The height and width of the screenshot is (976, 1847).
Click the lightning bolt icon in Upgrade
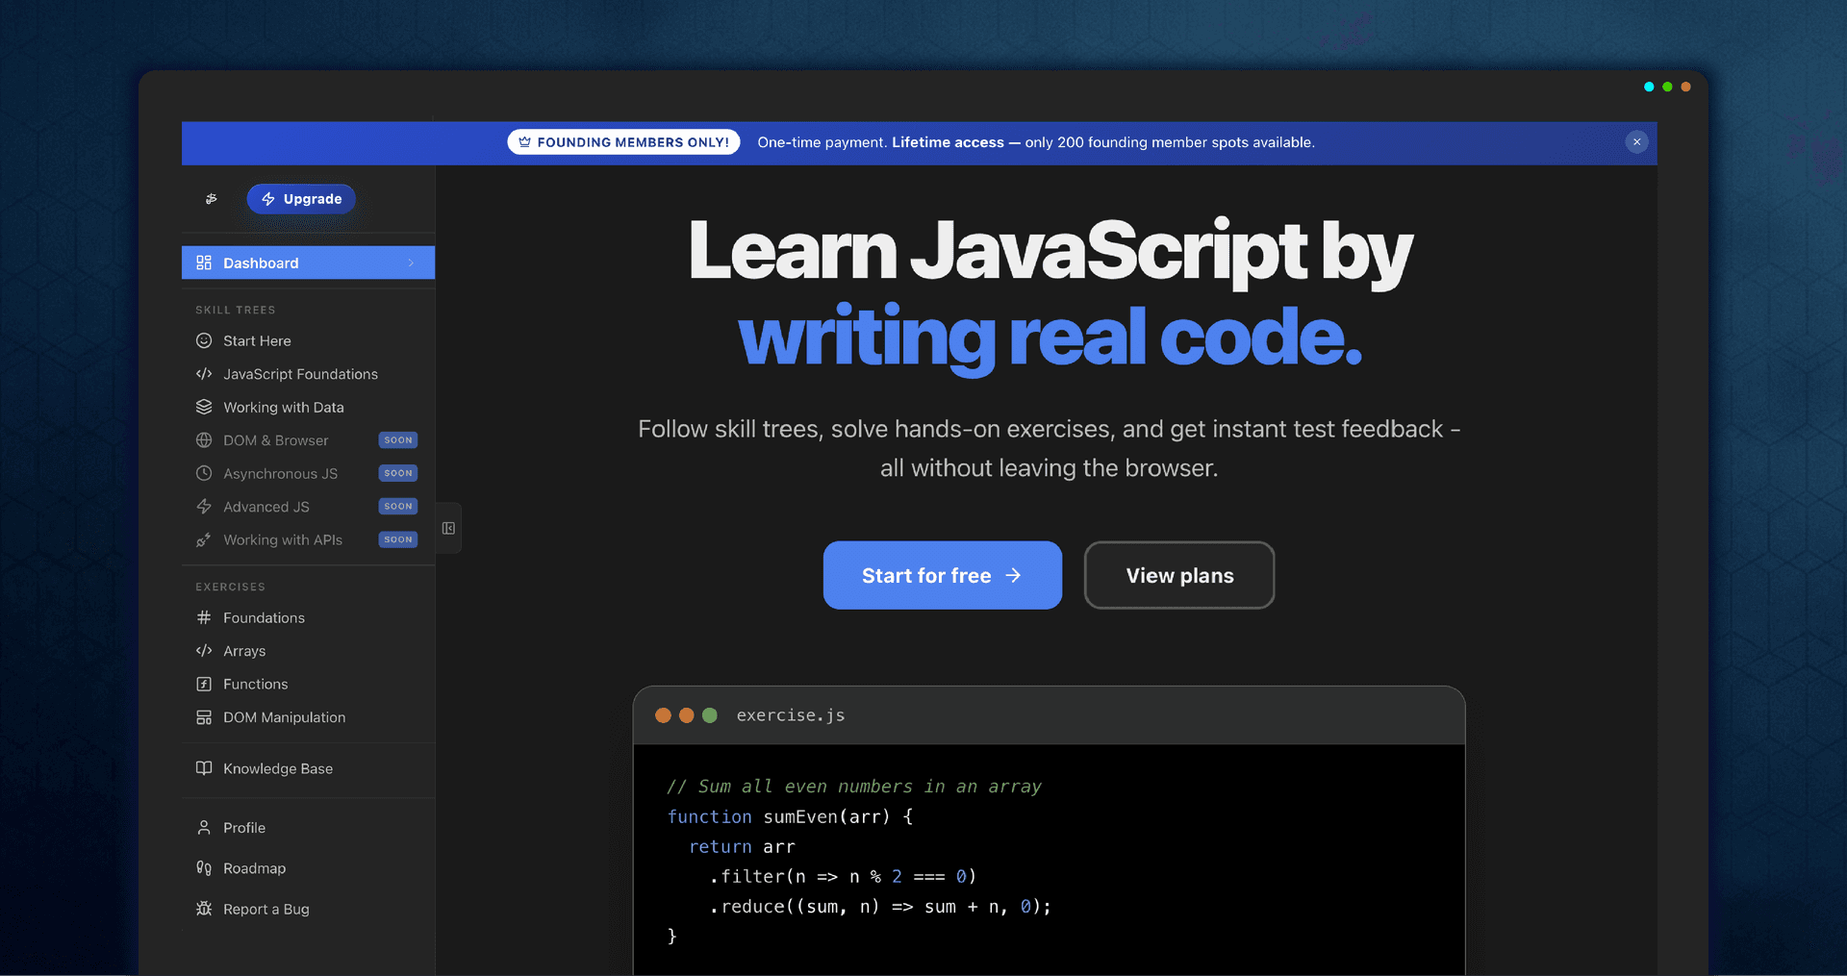tap(268, 199)
